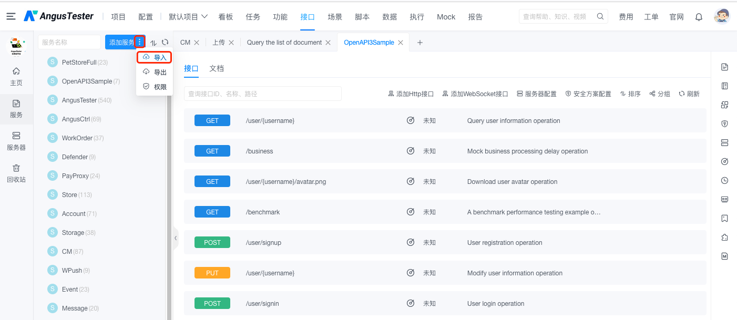Click the search magnifier icon in top bar
The image size is (737, 320).
tap(600, 16)
